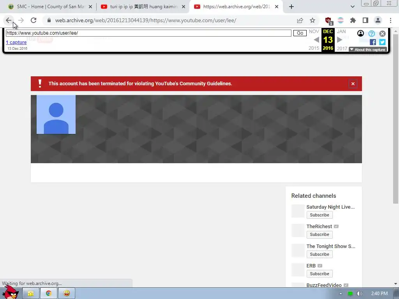Subscribe to Saturday Night Live channel
Viewport: 399px width, 299px height.
point(320,215)
